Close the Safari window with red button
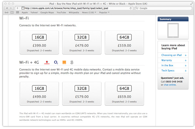195x129 pixels. (6, 4)
